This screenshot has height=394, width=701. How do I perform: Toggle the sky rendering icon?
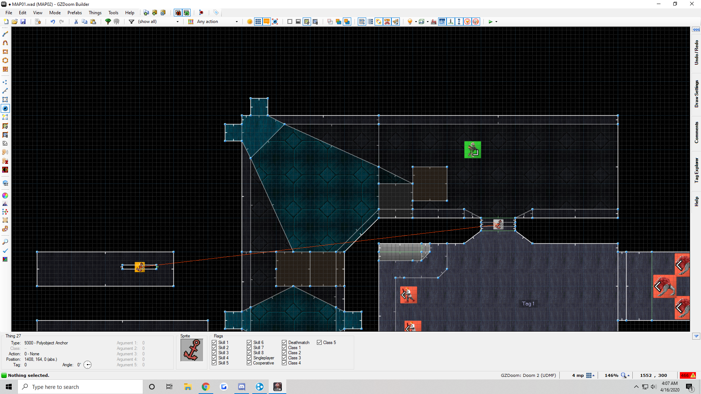pos(442,22)
